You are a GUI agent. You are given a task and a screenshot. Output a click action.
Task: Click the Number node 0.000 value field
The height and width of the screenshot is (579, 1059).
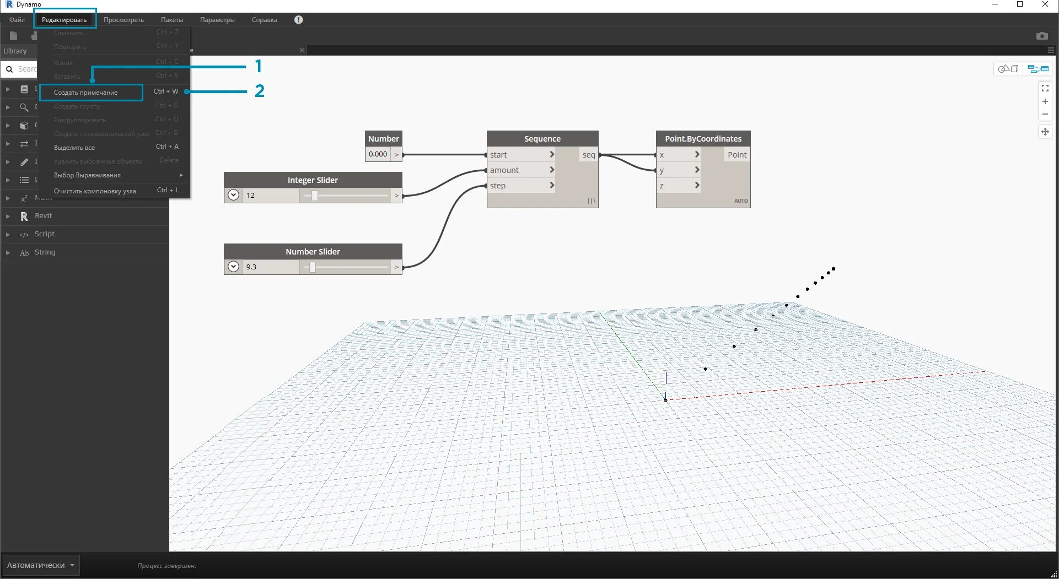(378, 154)
